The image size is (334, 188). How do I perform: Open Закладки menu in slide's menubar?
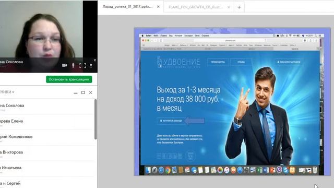(188, 36)
